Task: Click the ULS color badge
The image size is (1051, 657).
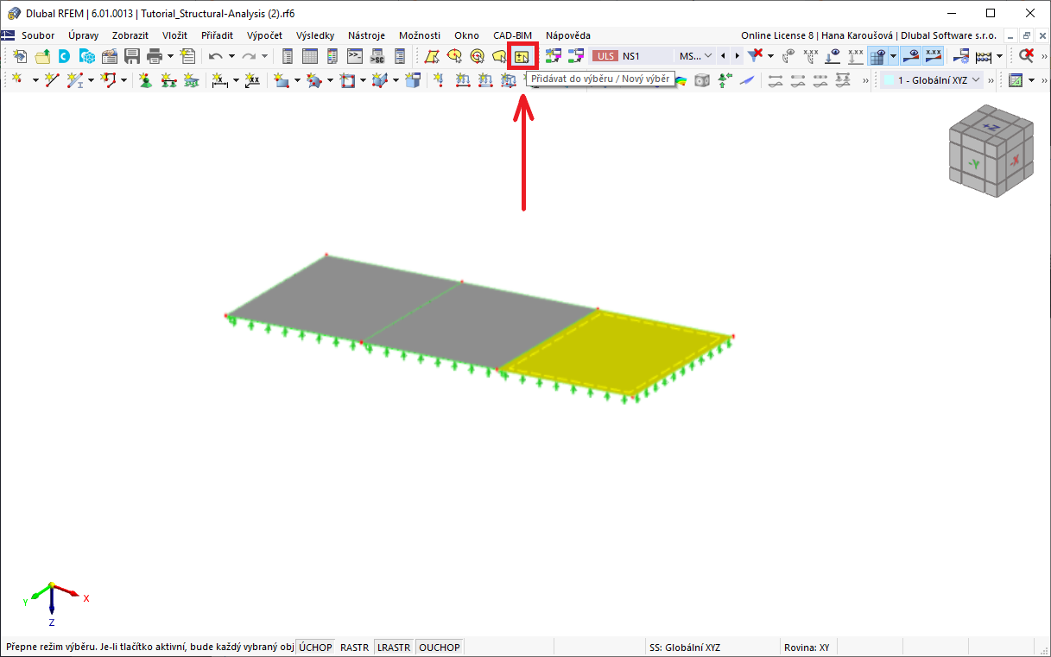Action: (605, 56)
